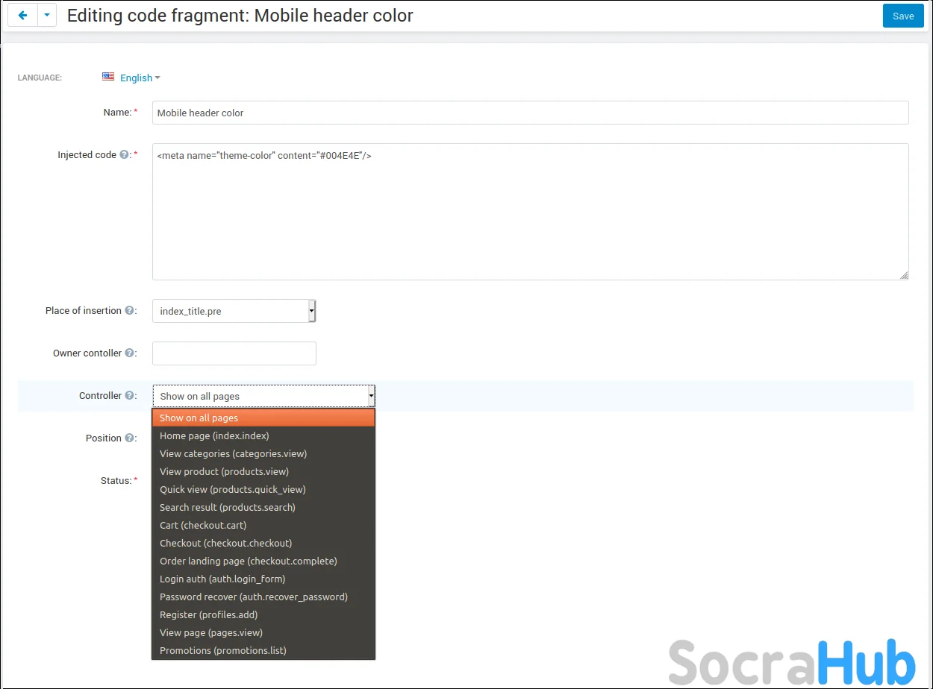Click the Place of insertion help icon
Image resolution: width=933 pixels, height=689 pixels.
129,311
